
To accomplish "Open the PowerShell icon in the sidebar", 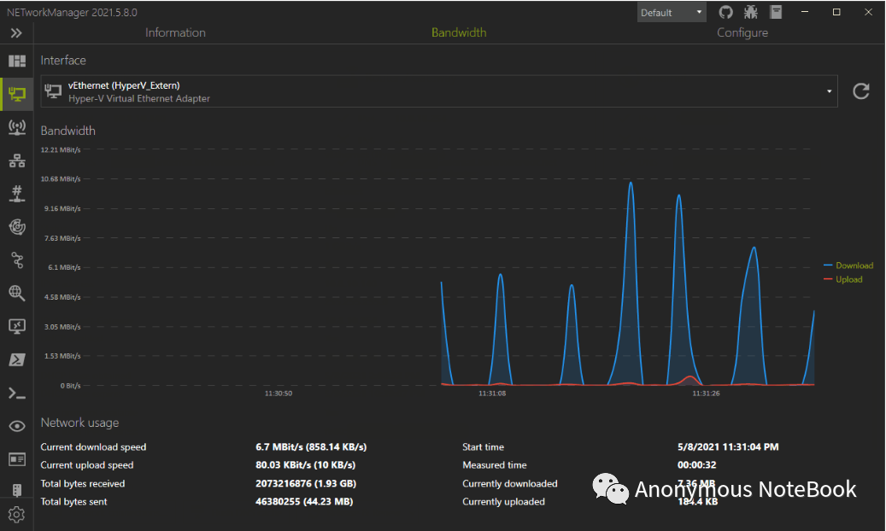I will [x=17, y=360].
